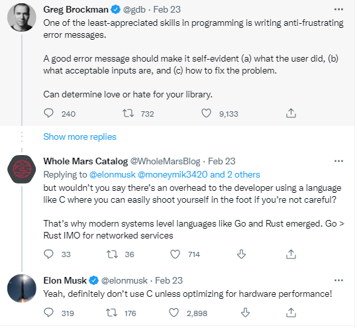Downvote Elon Musk's reply
This screenshot has width=357, height=328.
245,313
